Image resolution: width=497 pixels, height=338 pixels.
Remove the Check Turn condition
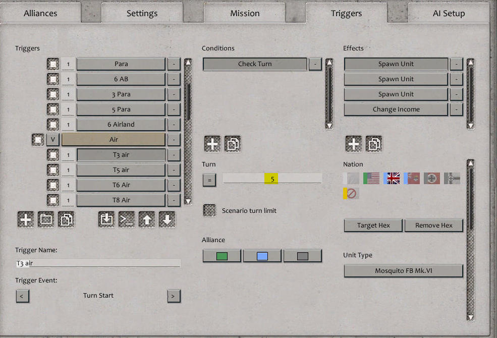(x=315, y=64)
